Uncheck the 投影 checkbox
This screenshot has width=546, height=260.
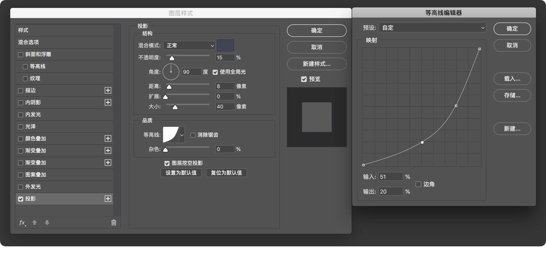tap(21, 199)
